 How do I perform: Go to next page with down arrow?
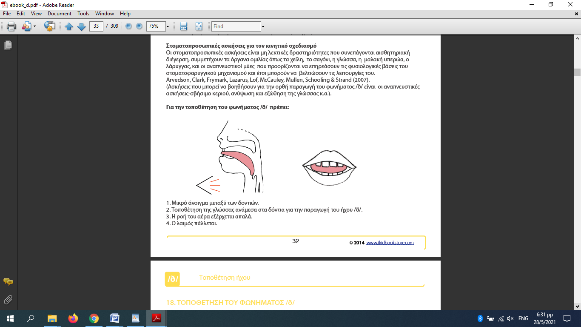(x=82, y=26)
